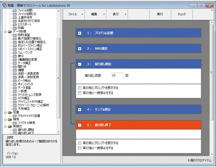Select the 微分 command icon
Screen dimensions: 216x167
tap(15, 56)
